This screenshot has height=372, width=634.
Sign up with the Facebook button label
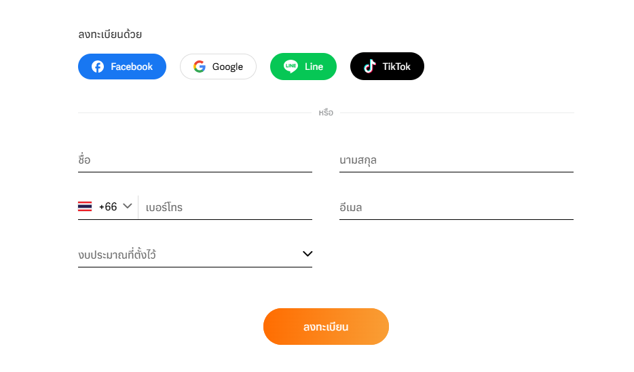(x=132, y=67)
